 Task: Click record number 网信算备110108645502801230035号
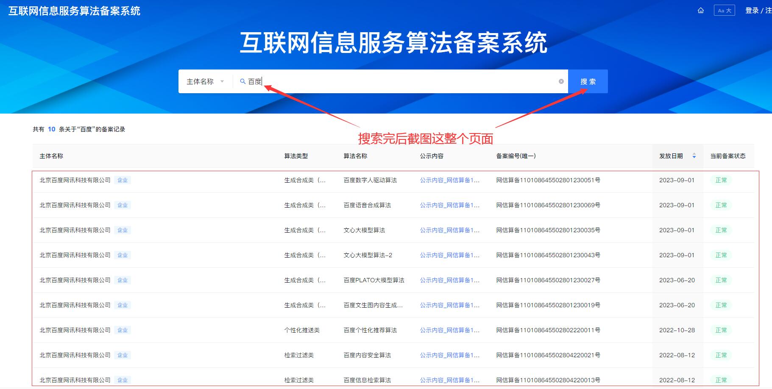pos(548,230)
